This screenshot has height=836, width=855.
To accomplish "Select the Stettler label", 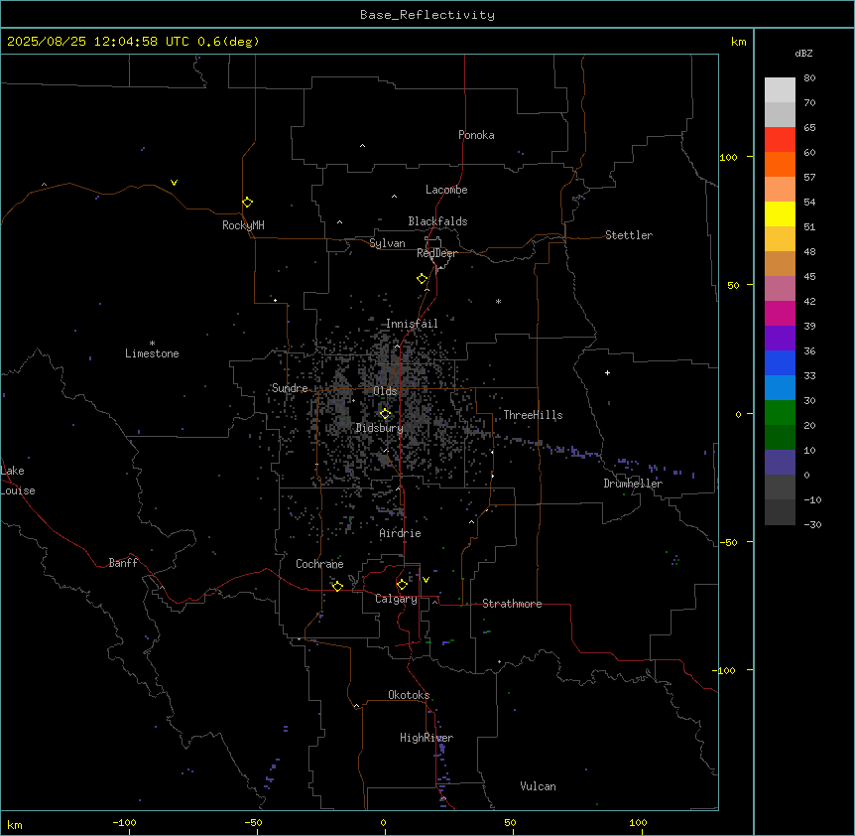I will 629,235.
